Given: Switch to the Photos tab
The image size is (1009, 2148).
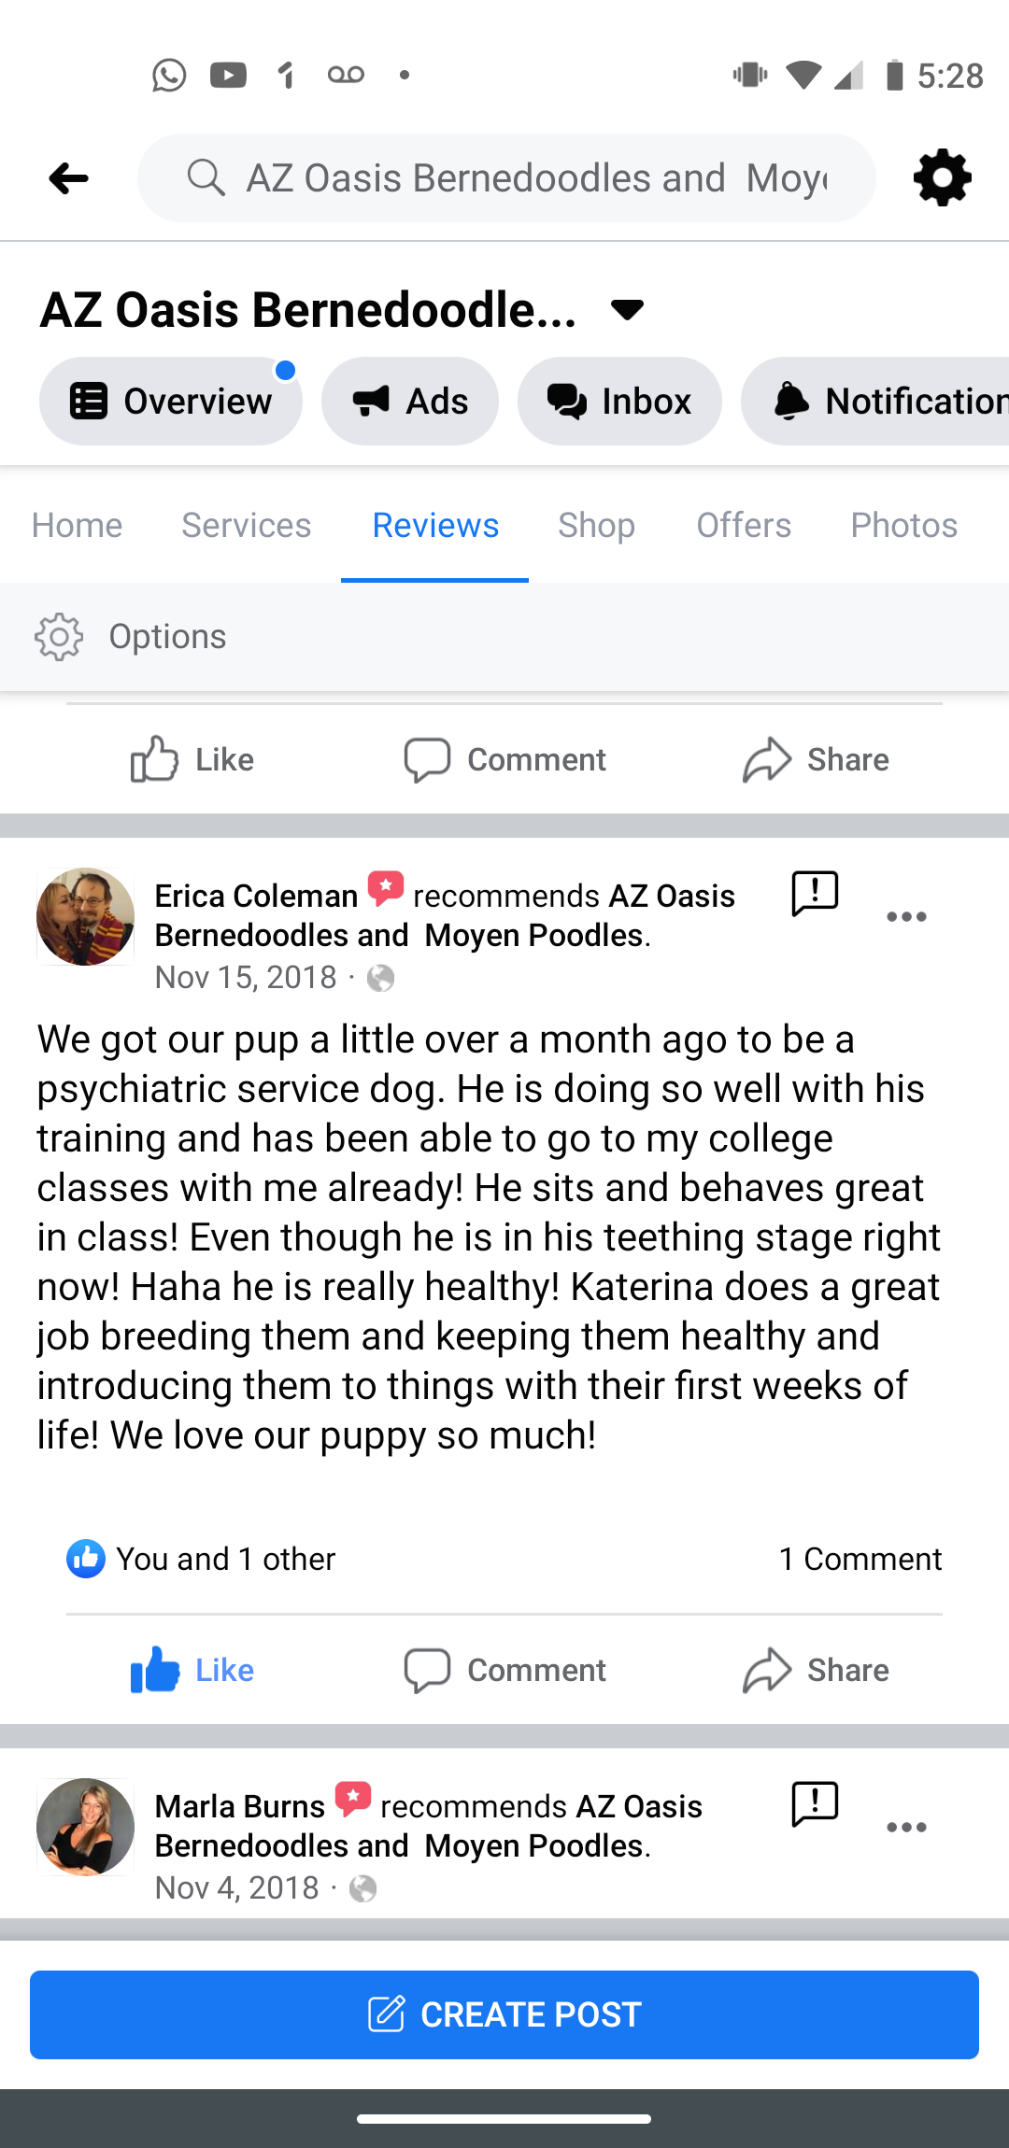Looking at the screenshot, I should (903, 525).
